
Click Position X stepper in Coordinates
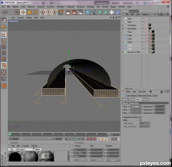pyautogui.click(x=87, y=150)
